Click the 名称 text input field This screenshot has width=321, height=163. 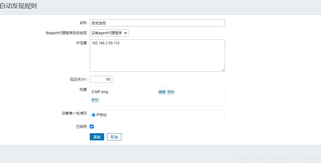(x=157, y=23)
